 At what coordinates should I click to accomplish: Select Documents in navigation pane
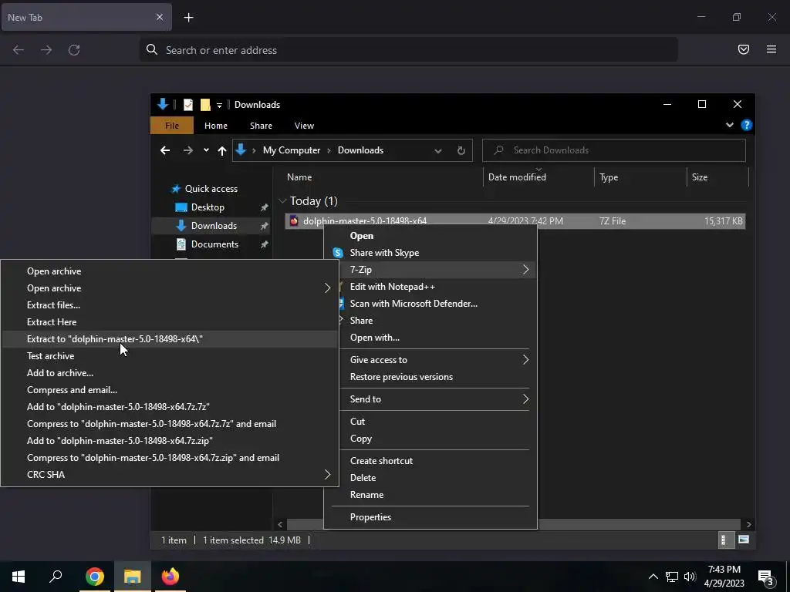pos(214,244)
